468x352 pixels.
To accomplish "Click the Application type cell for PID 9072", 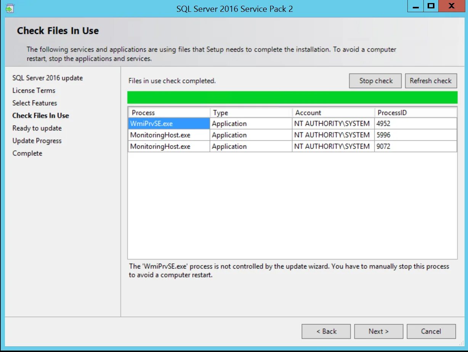I will tap(251, 147).
